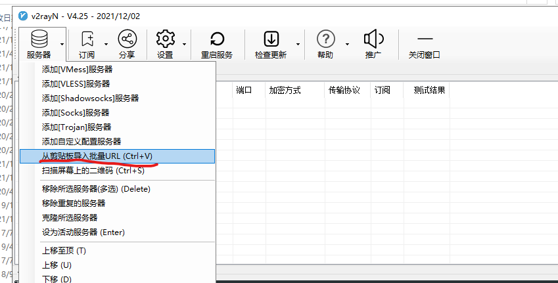The image size is (558, 283).
Task: Open the Subscription (订阅) toolbar icon
Action: [87, 39]
